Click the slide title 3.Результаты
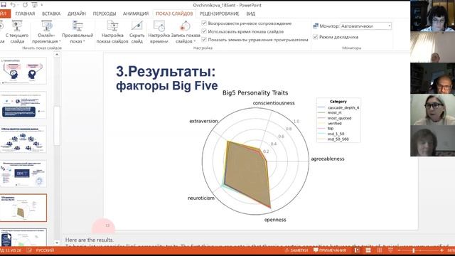The height and width of the screenshot is (256, 455). click(x=166, y=71)
